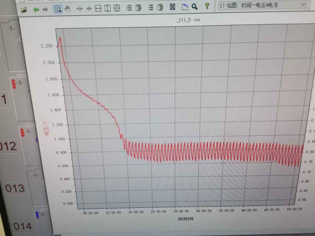Screen dimensions: 315x236
Task: Select the hand pan tool
Action: 67,9
